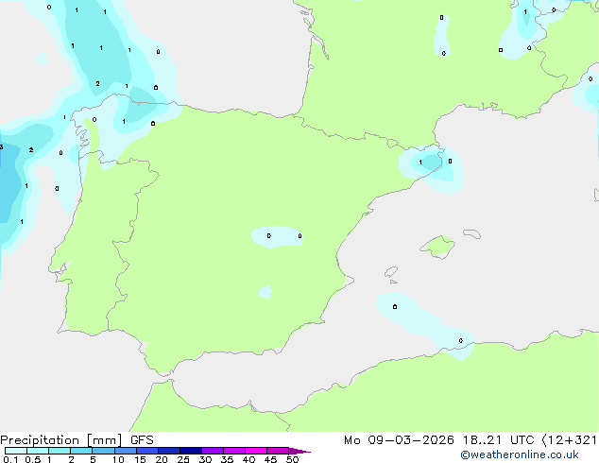Click the 'Precipitation [mm]' title label
Viewport: 599px width, 463px height.
coord(61,440)
